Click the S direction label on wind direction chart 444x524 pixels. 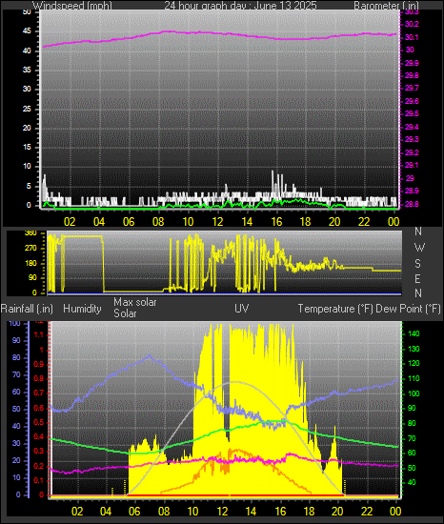(417, 264)
